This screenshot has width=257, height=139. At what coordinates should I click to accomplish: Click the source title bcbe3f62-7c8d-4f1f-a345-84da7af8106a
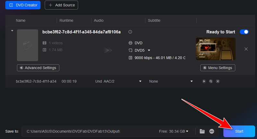pyautogui.click(x=82, y=32)
